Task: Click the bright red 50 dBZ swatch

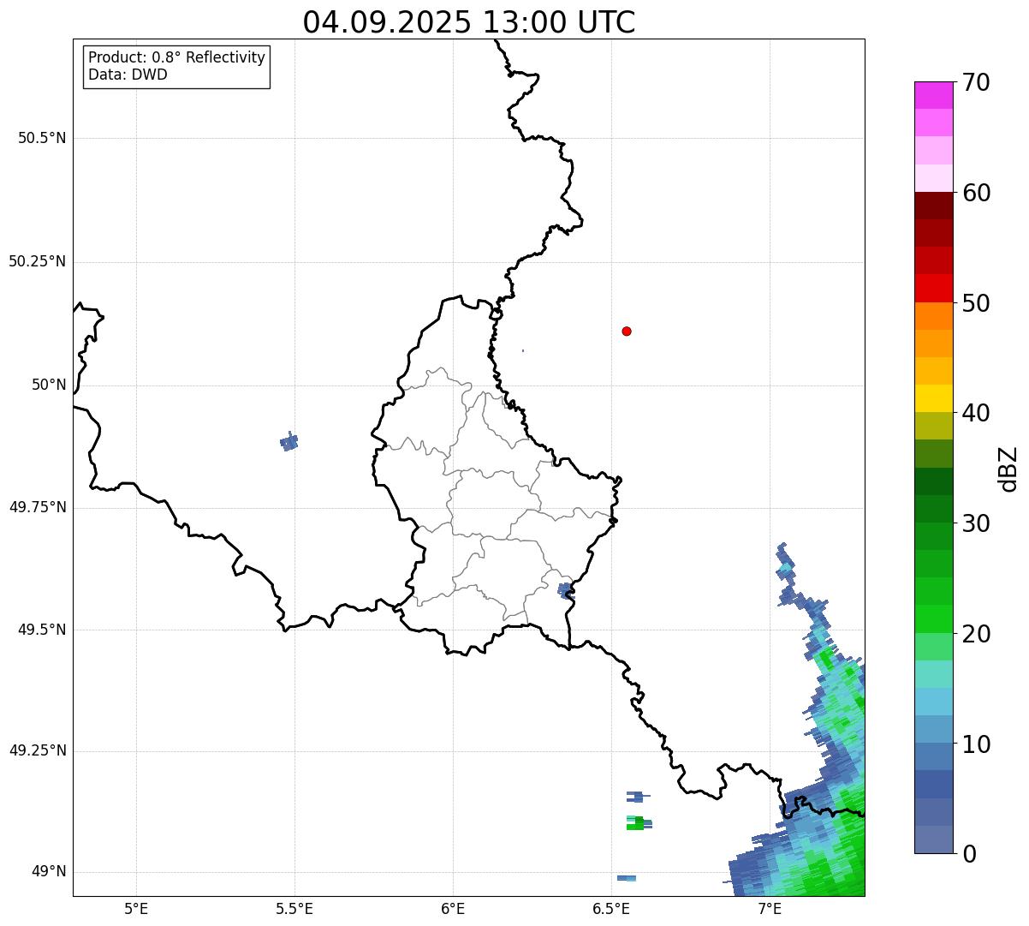Action: [933, 289]
